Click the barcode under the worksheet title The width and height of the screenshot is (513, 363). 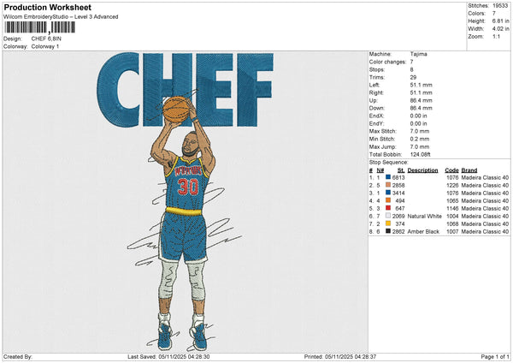pyautogui.click(x=39, y=27)
